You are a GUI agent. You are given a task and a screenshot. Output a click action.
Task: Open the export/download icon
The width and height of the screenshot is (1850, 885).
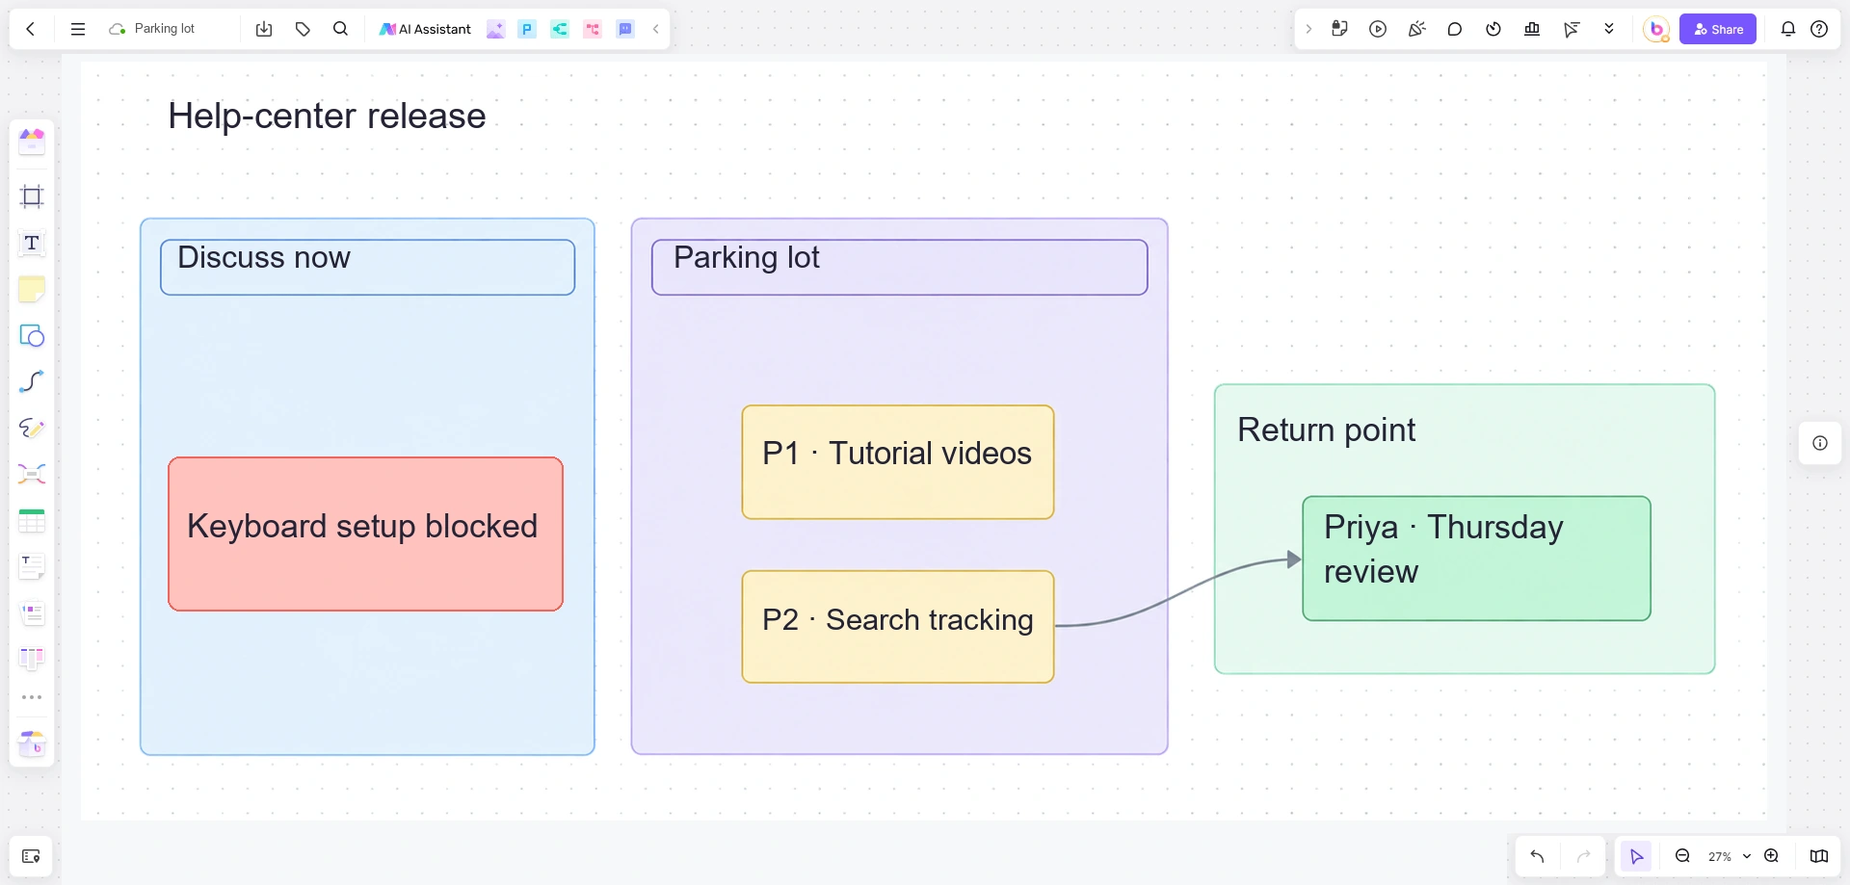tap(264, 29)
